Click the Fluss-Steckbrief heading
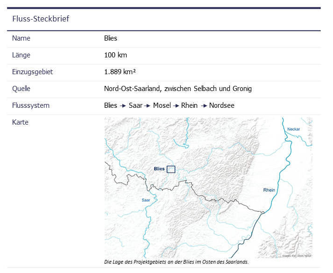 coord(41,19)
